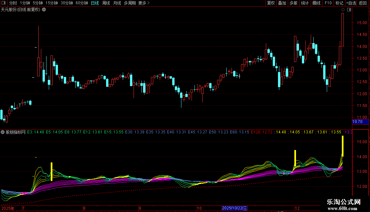370x212 pixels.
Task: Select the 5分钟 period
Action: 38,3
